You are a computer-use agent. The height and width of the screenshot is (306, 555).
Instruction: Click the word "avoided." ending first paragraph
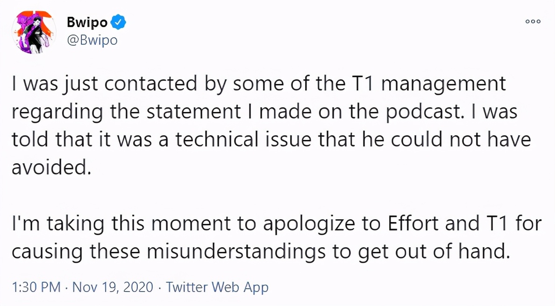[52, 167]
